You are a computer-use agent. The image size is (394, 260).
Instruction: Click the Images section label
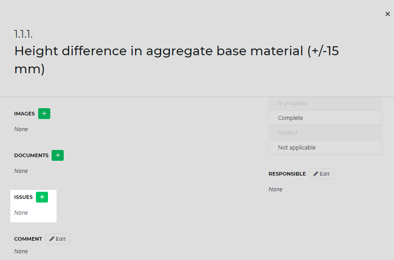[24, 114]
